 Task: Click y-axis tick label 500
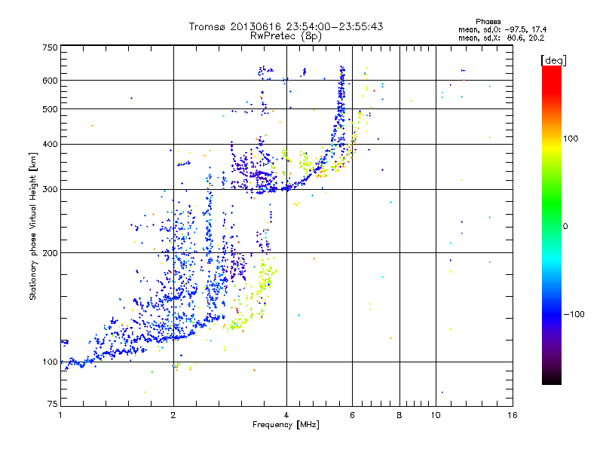50,109
